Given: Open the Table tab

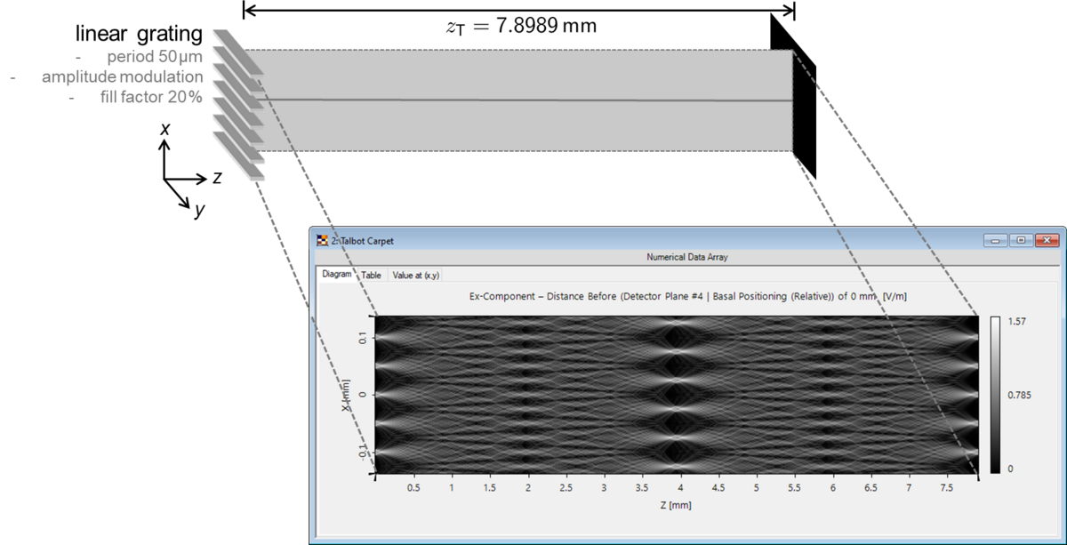Looking at the screenshot, I should pyautogui.click(x=371, y=276).
